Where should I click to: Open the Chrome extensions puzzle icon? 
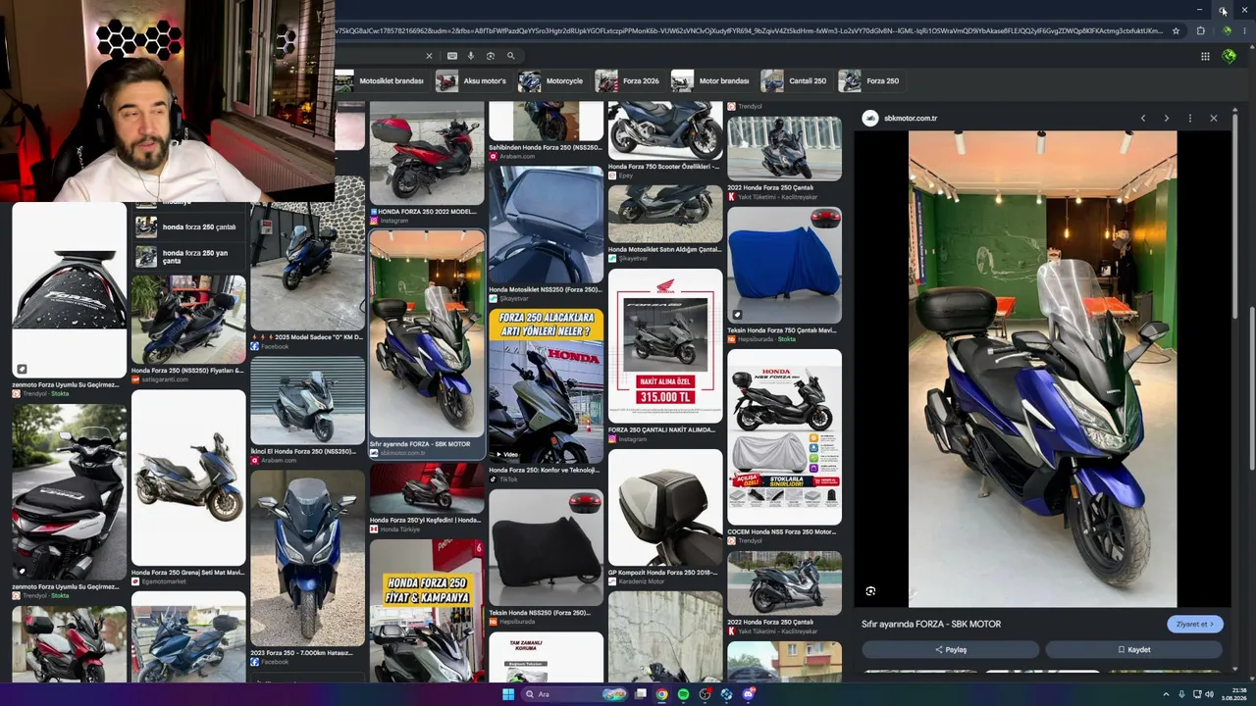[x=1200, y=30]
